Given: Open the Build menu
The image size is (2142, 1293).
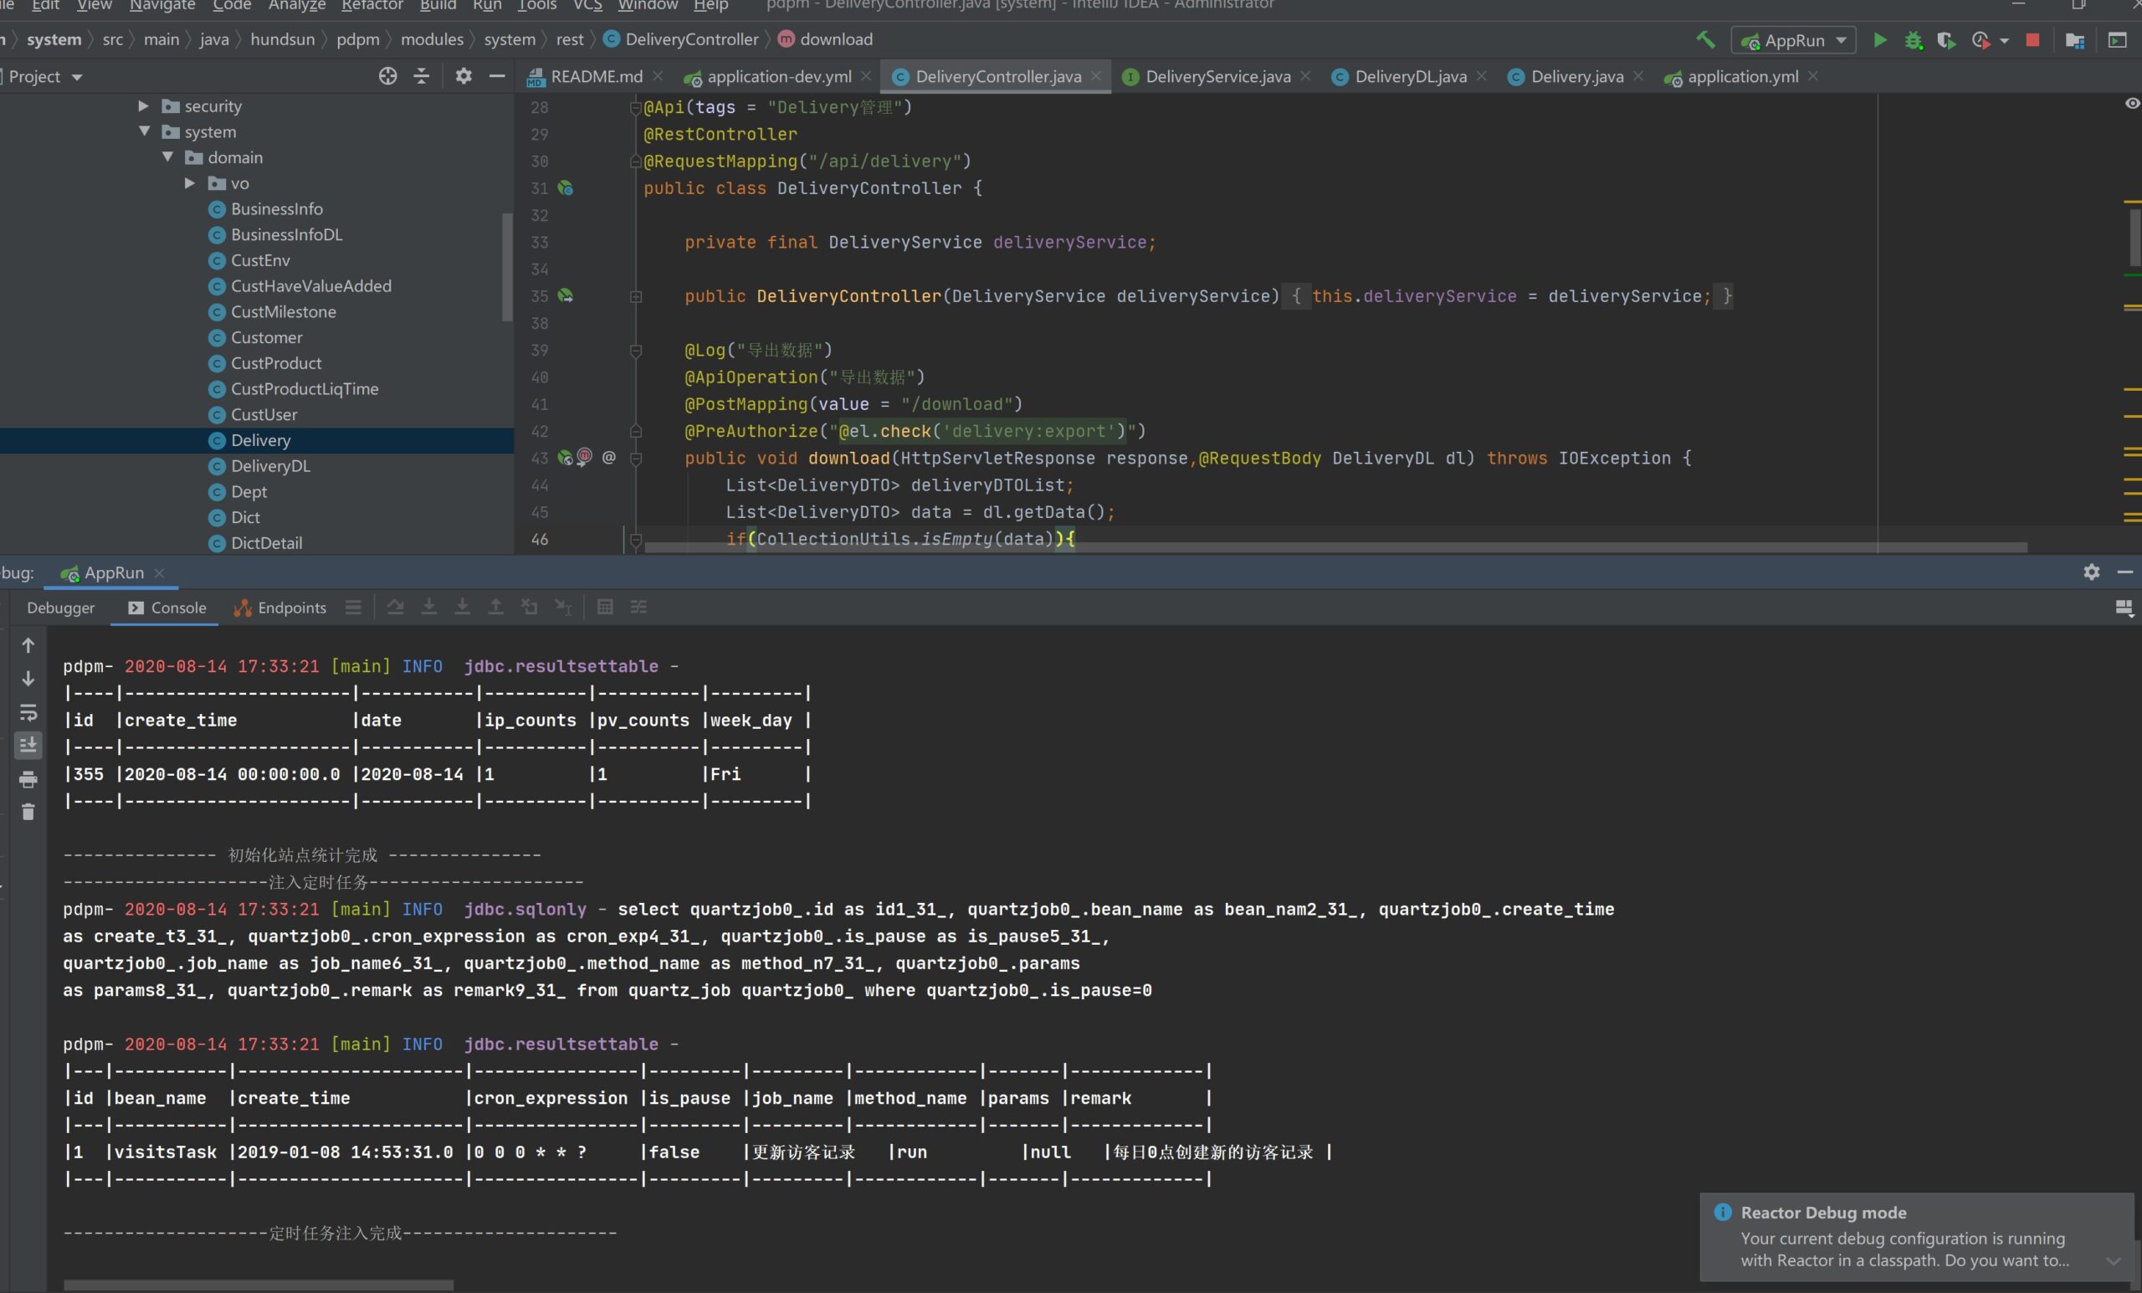Looking at the screenshot, I should click(x=438, y=5).
